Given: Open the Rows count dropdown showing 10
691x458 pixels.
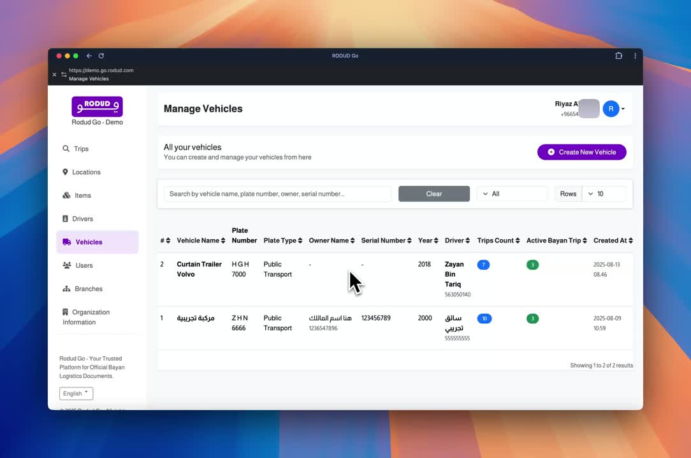Looking at the screenshot, I should (604, 193).
